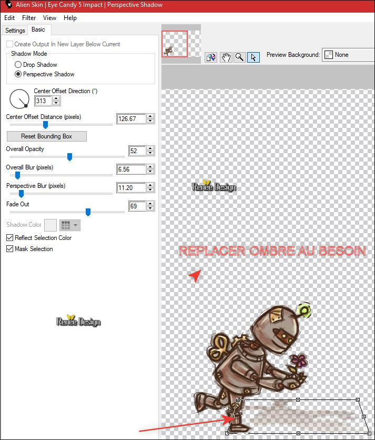Click the Overall Blur value field

pyautogui.click(x=131, y=169)
